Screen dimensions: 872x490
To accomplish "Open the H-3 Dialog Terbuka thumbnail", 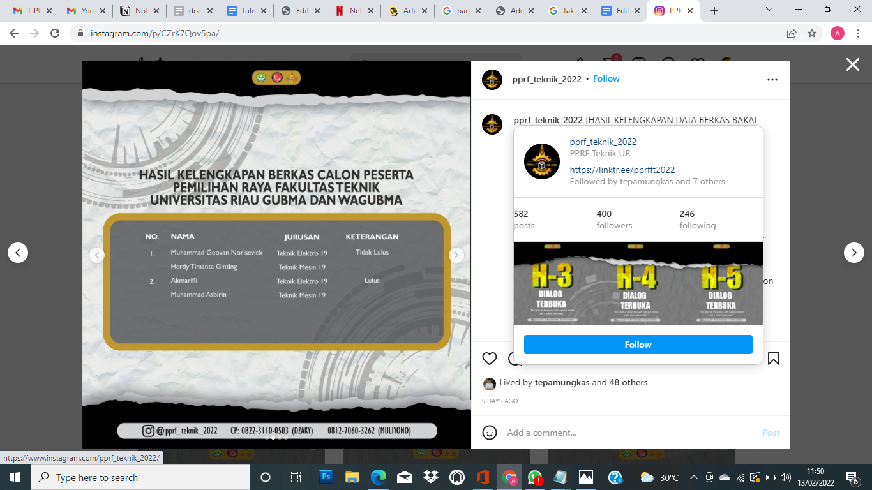I will [555, 283].
